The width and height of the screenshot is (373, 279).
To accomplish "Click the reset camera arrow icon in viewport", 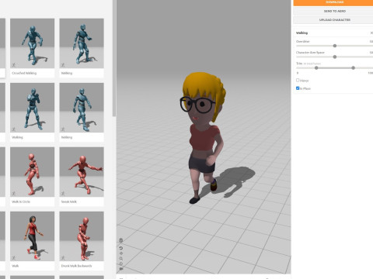I will pyautogui.click(x=121, y=248).
